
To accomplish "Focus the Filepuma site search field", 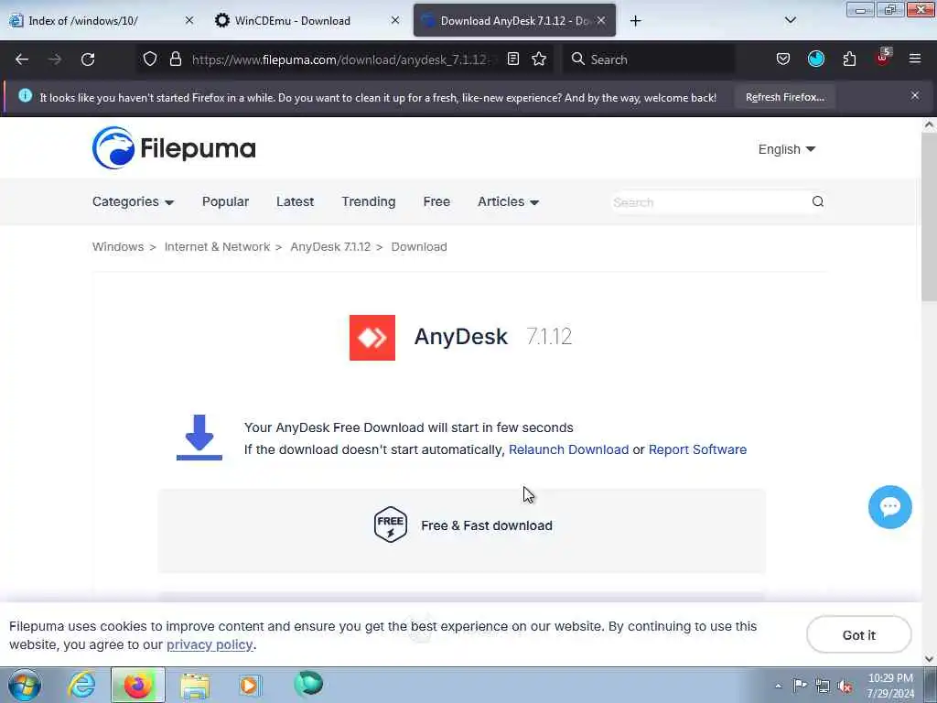I will click(x=708, y=202).
